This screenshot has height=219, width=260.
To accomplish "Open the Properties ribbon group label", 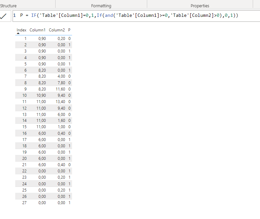I will click(200, 6).
